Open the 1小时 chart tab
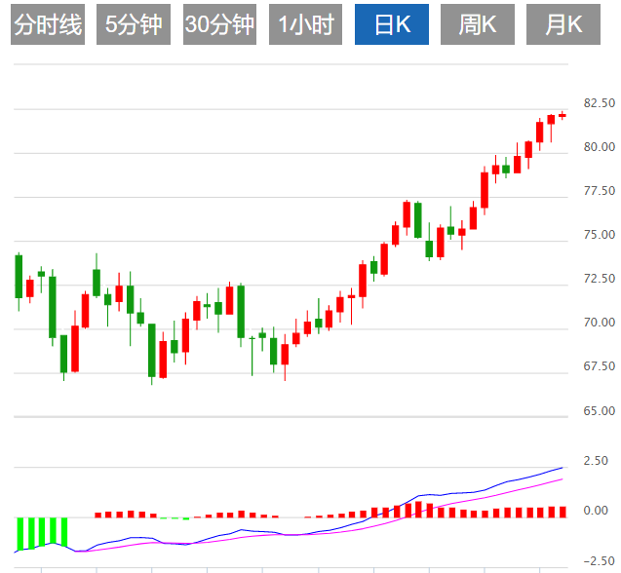621x573 pixels. (x=305, y=24)
